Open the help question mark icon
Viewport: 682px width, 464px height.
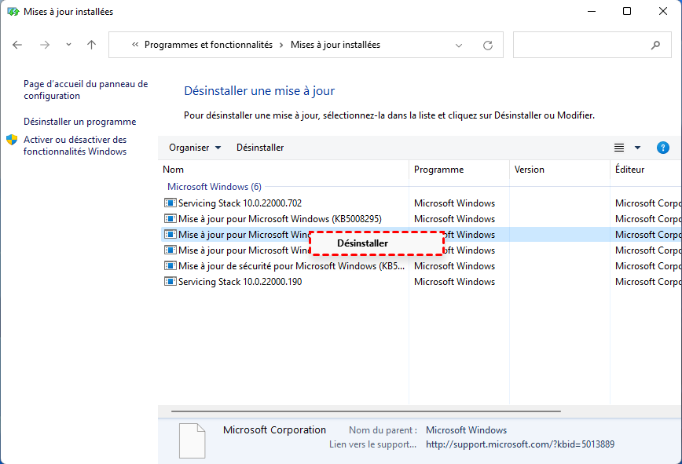(x=662, y=148)
